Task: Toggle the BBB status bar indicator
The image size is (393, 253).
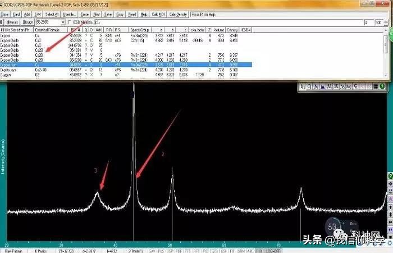Action: pos(259,251)
